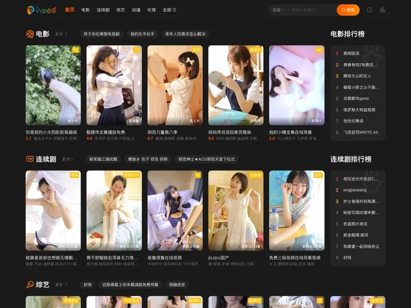Open the 综艺 navigation item

tap(120, 10)
